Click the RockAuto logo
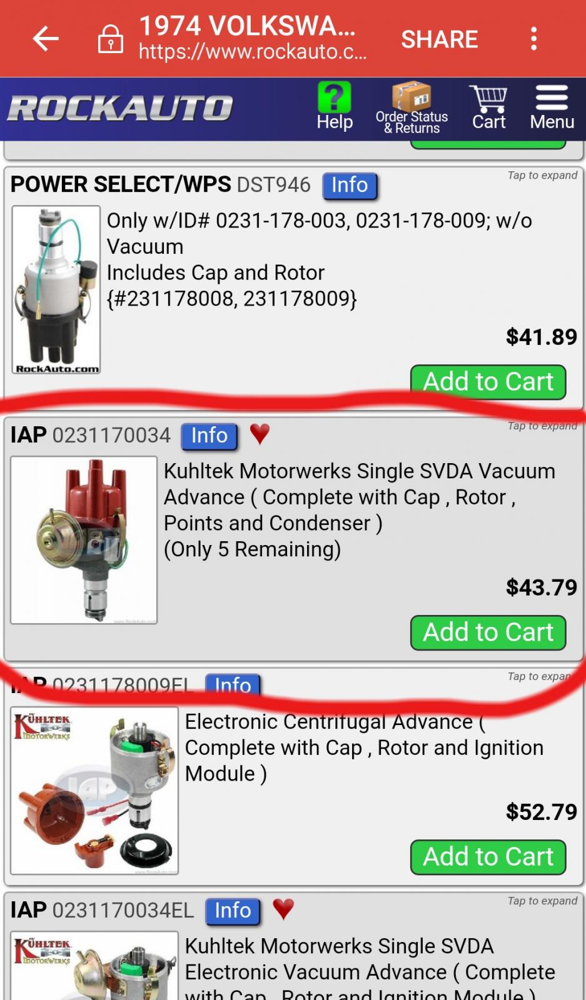The width and height of the screenshot is (586, 1000). point(120,107)
